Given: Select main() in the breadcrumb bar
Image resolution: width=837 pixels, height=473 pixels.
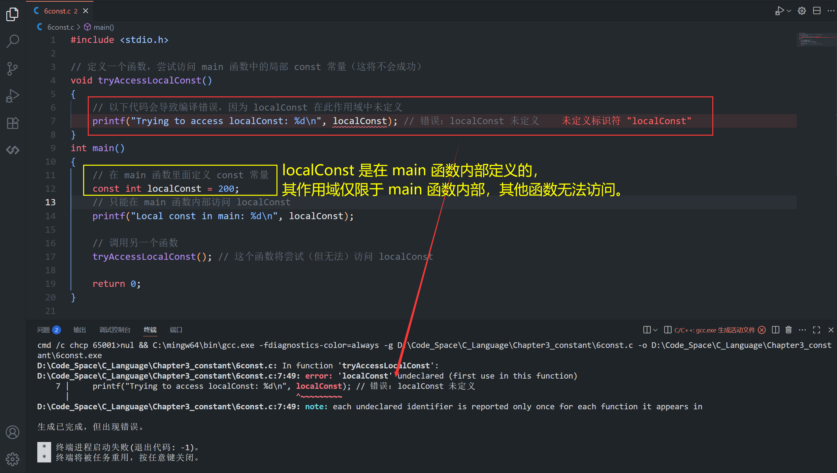Looking at the screenshot, I should [x=104, y=27].
